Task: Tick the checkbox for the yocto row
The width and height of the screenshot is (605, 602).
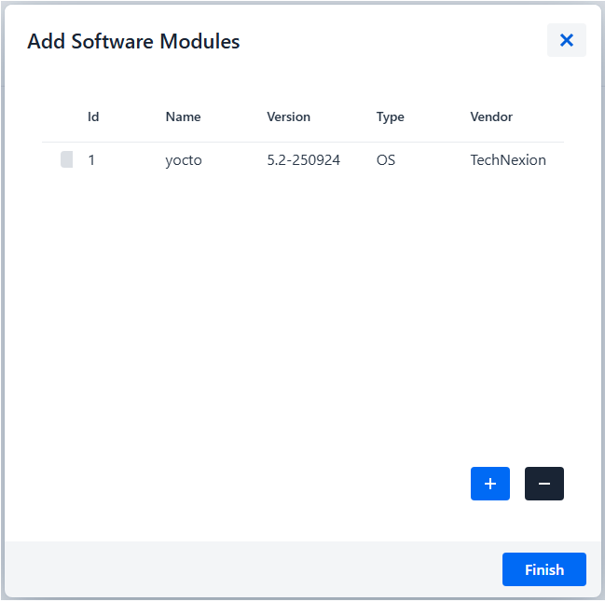Action: (66, 160)
